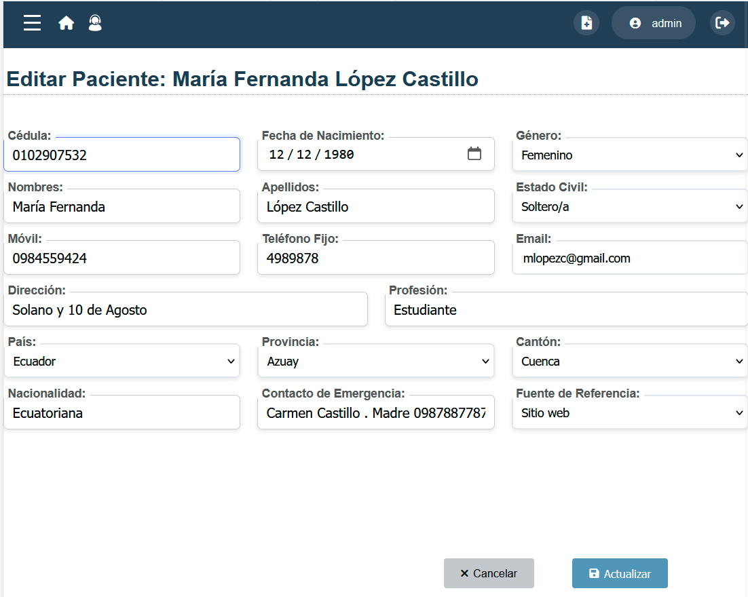Expand the País dropdown showing Ecuador

tap(121, 361)
